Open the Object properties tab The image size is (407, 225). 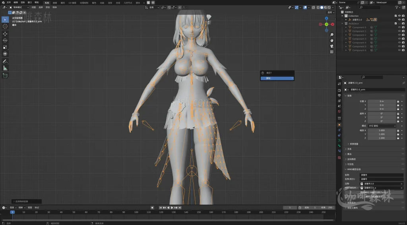pyautogui.click(x=339, y=124)
